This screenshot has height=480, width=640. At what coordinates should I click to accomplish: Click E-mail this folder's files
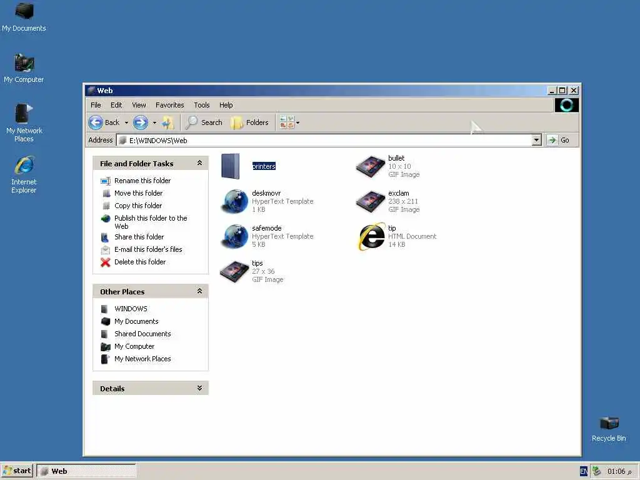point(148,249)
